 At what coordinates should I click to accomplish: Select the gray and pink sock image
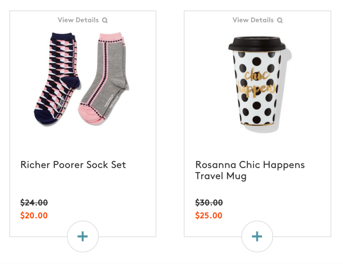click(104, 78)
